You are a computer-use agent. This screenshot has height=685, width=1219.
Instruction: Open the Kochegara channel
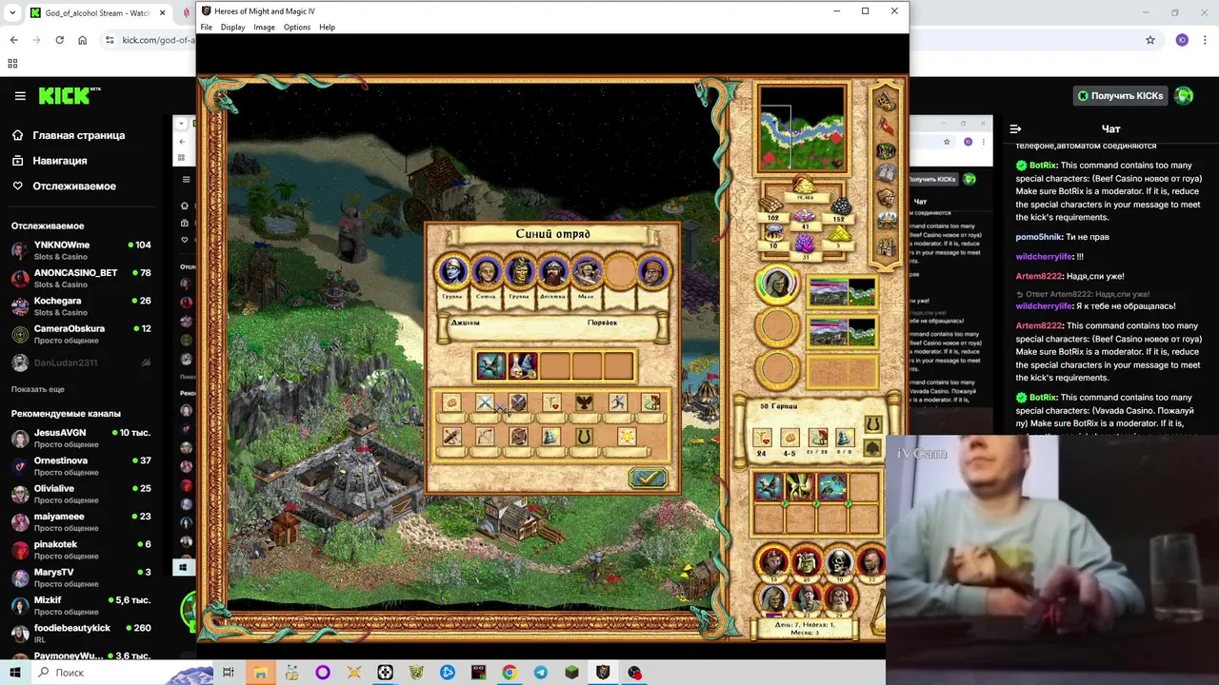click(x=81, y=305)
